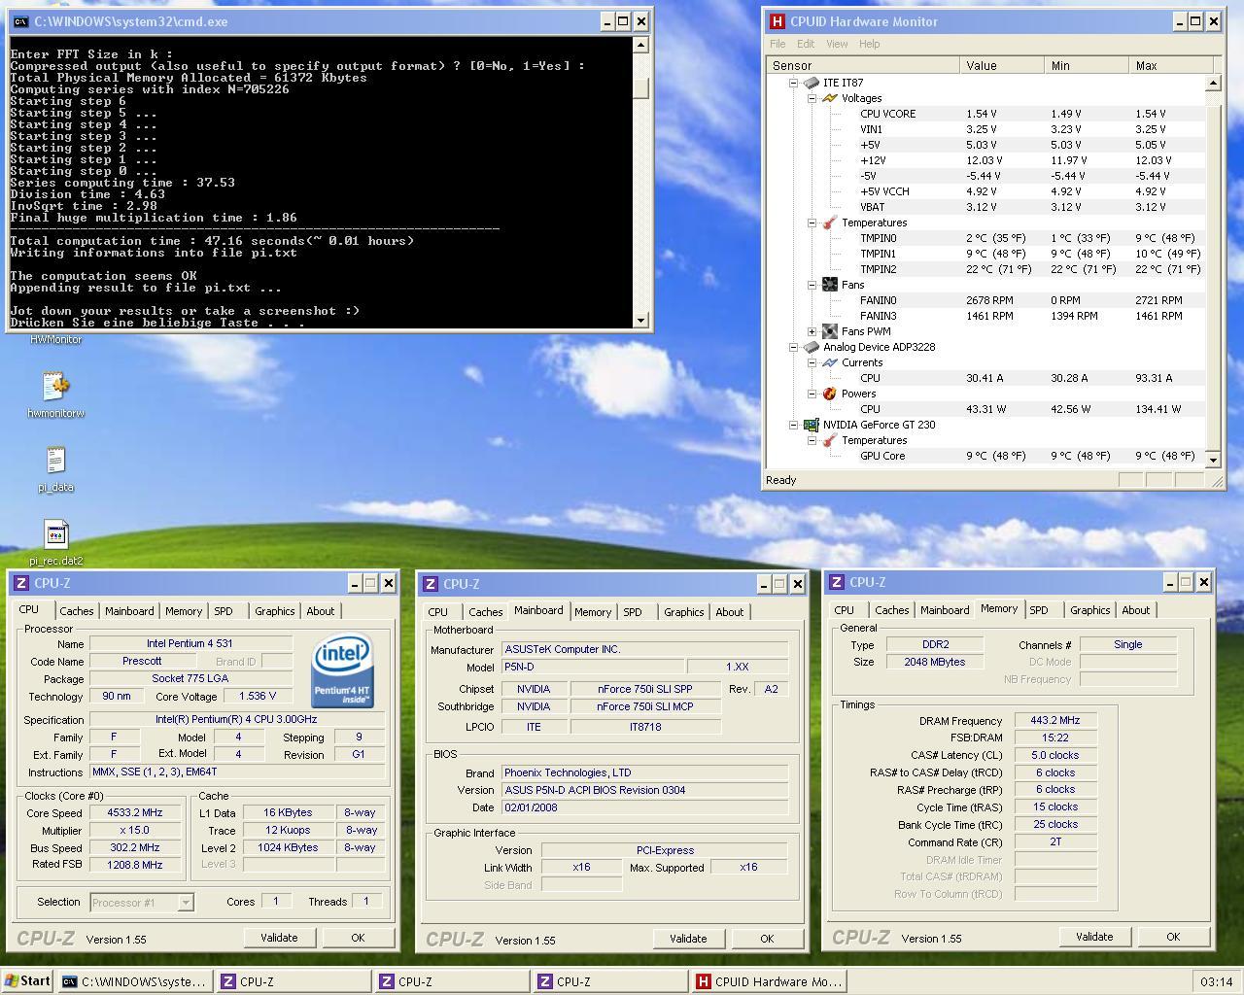
Task: Open the View menu in Hardware Monitor
Action: pos(837,44)
